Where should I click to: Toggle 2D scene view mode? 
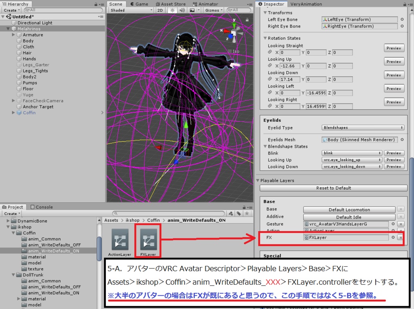tap(160, 10)
